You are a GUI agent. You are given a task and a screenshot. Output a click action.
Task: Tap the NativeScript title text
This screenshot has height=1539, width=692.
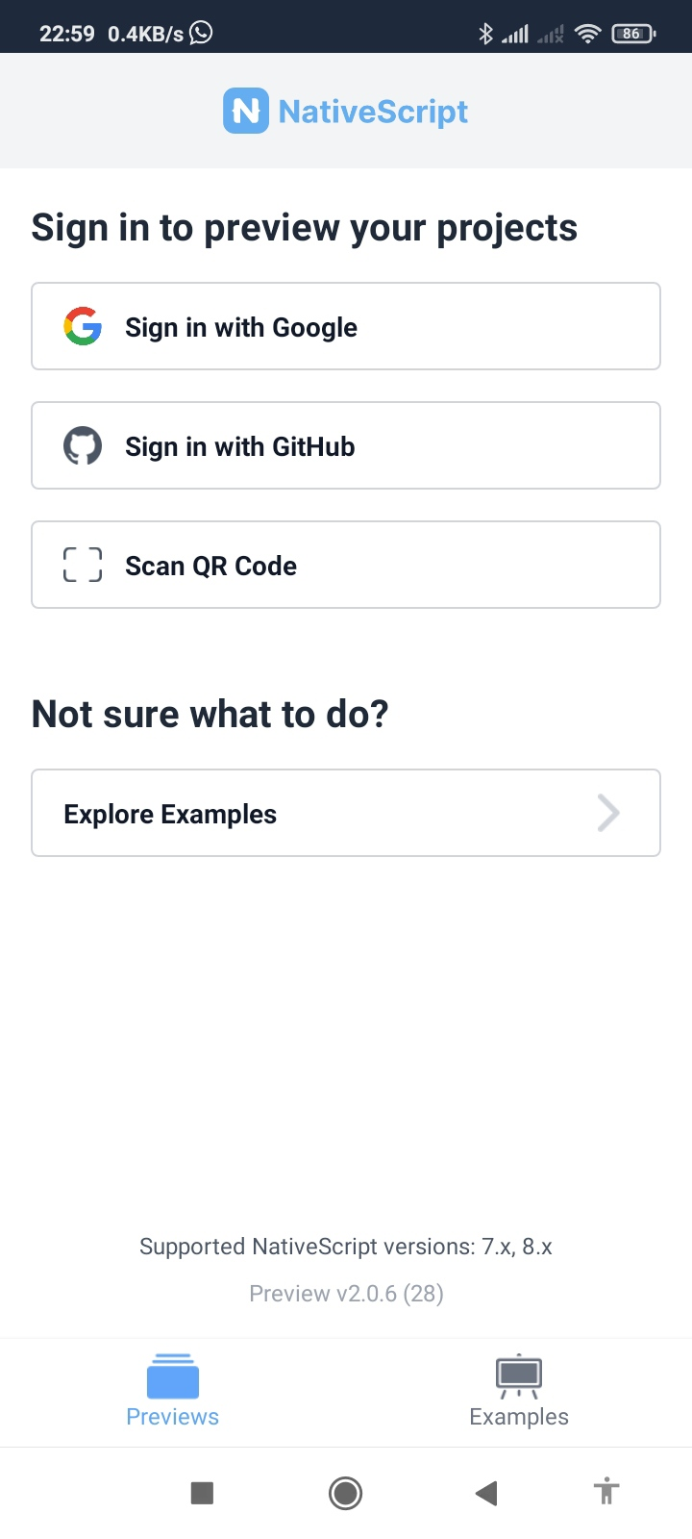pos(373,112)
